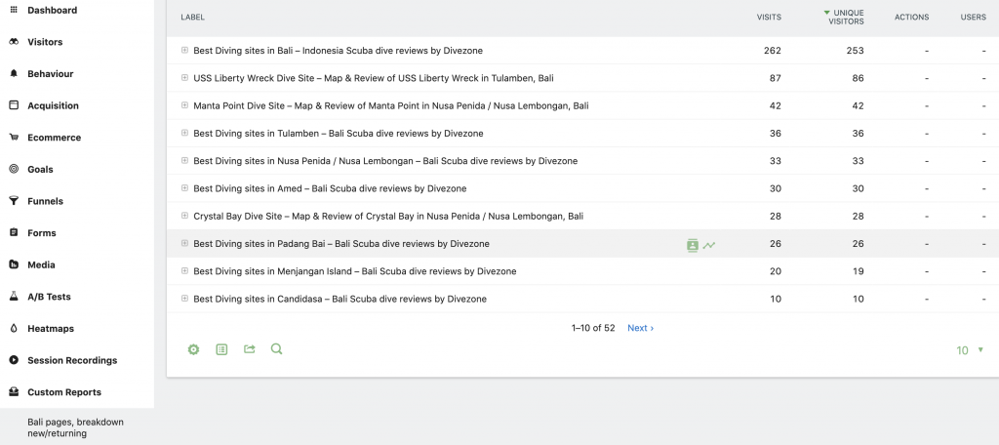Screen dimensions: 999x445
Task: Click the A/B Tests flask icon
Action: coord(14,297)
